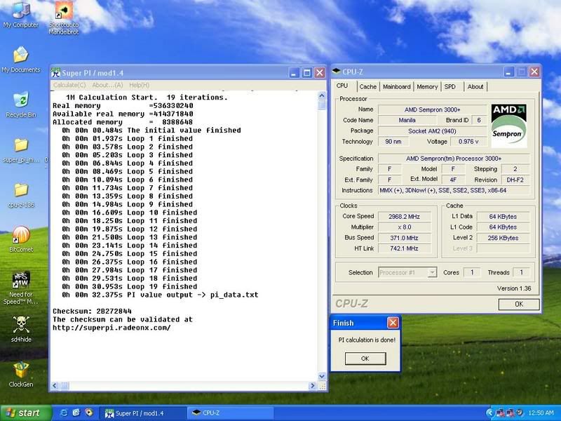Click the rightmost tray icon beside the clock

tap(520, 413)
